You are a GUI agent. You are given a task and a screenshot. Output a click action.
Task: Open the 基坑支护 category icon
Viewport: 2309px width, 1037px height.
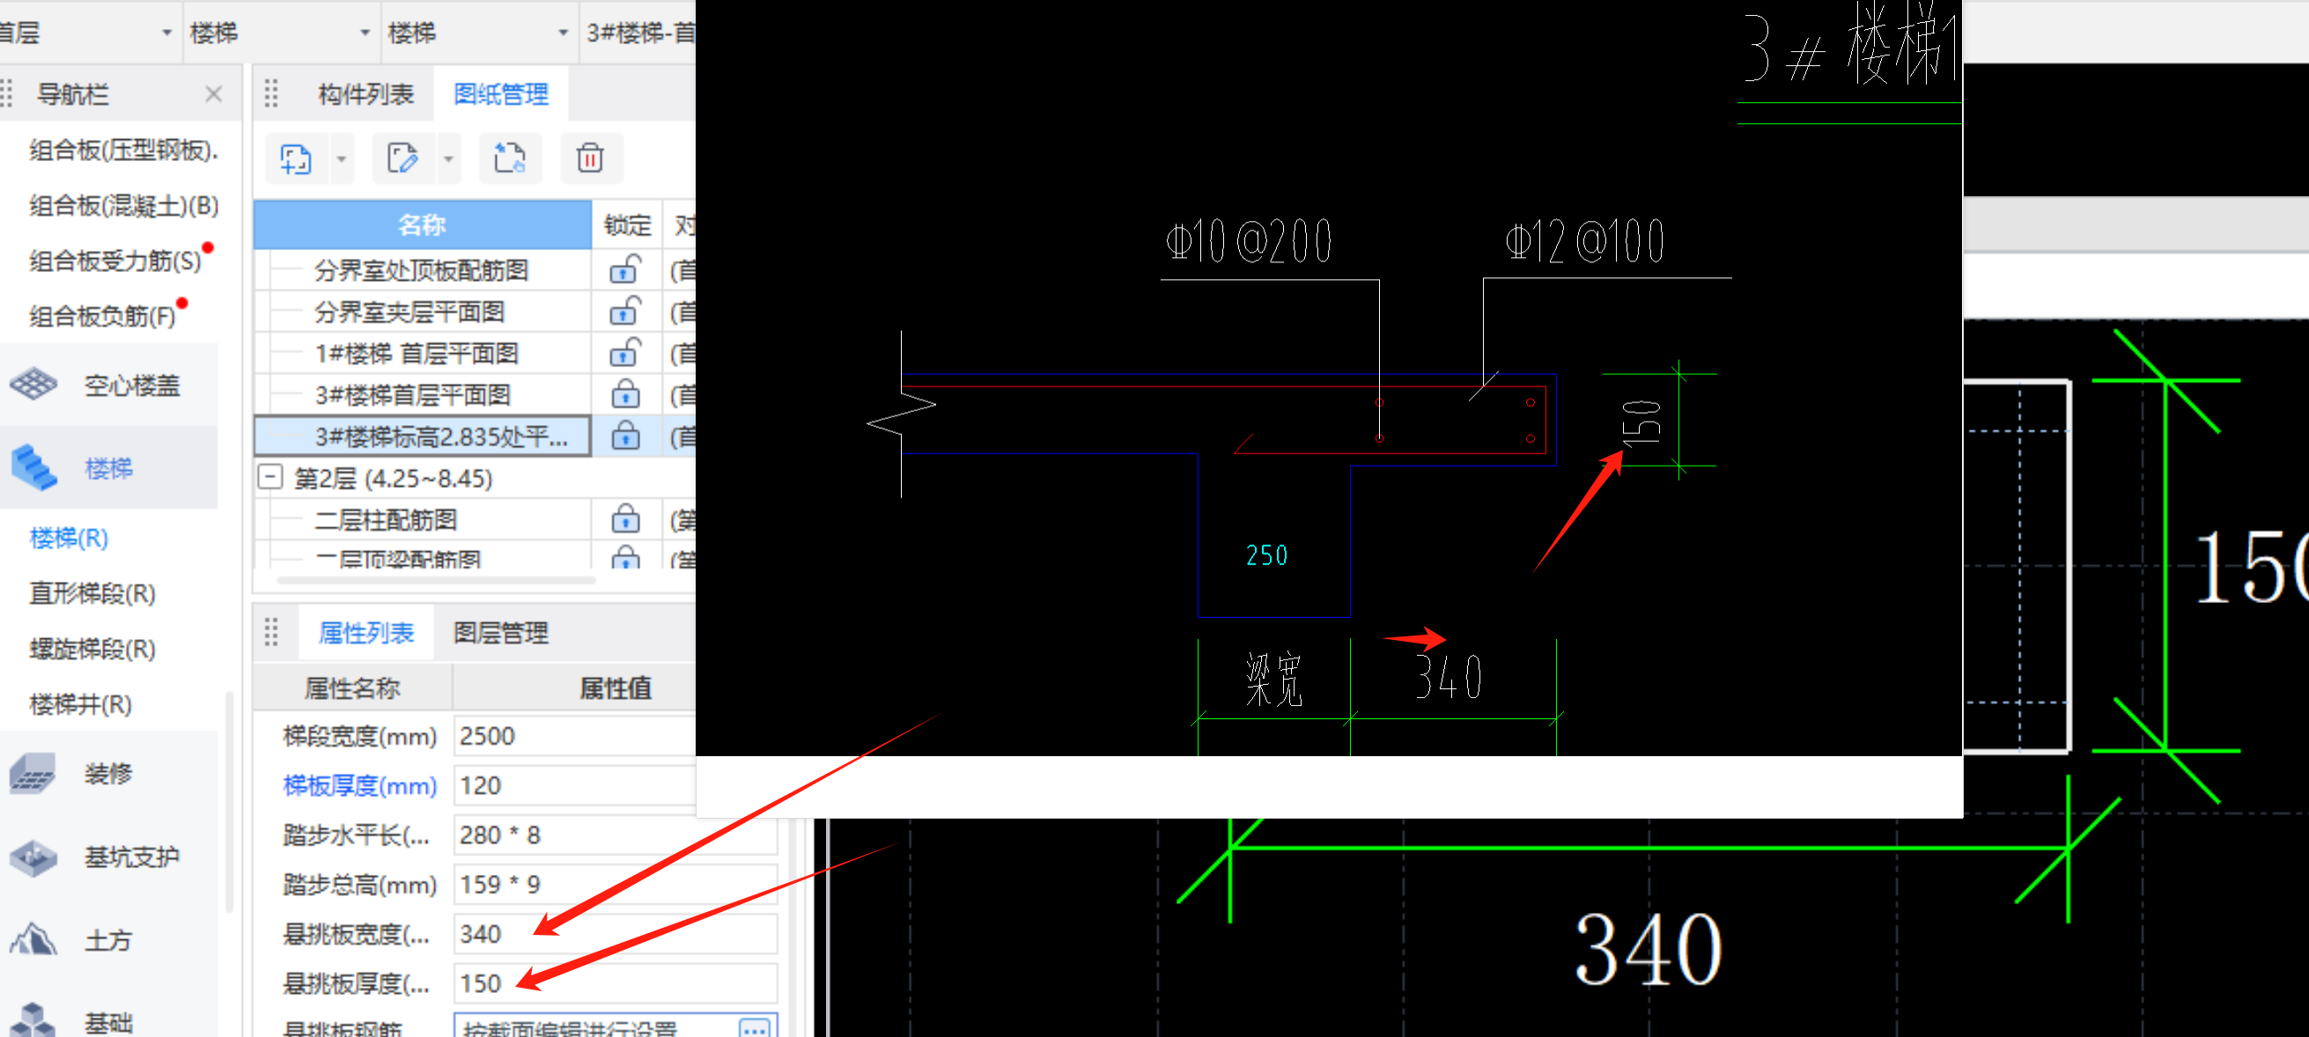pos(34,857)
